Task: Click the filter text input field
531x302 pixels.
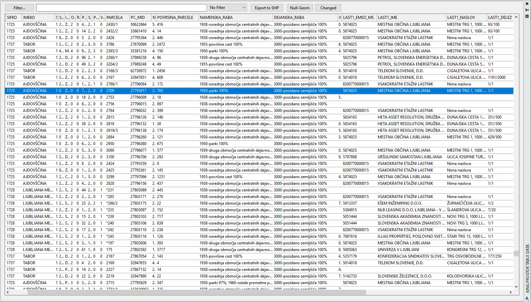Action: [x=121, y=8]
